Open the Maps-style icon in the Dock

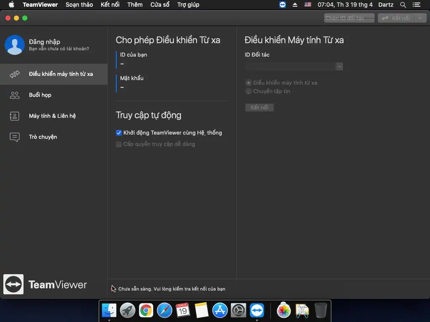pyautogui.click(x=302, y=310)
